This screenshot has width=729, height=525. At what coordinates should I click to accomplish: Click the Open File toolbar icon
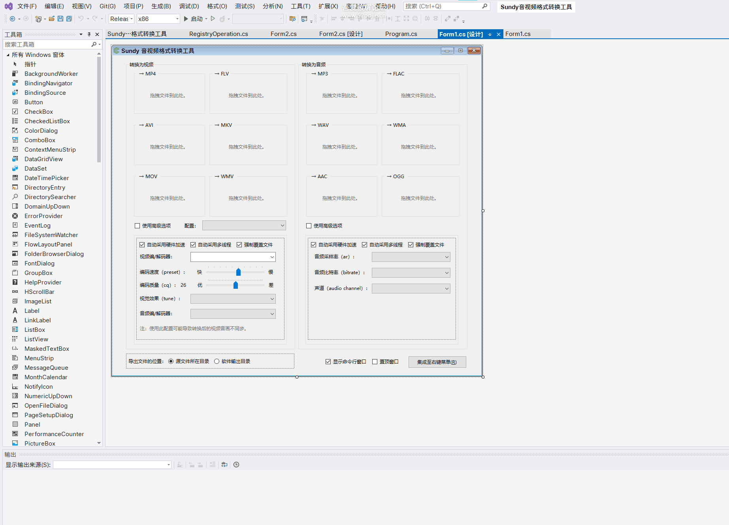[x=52, y=19]
